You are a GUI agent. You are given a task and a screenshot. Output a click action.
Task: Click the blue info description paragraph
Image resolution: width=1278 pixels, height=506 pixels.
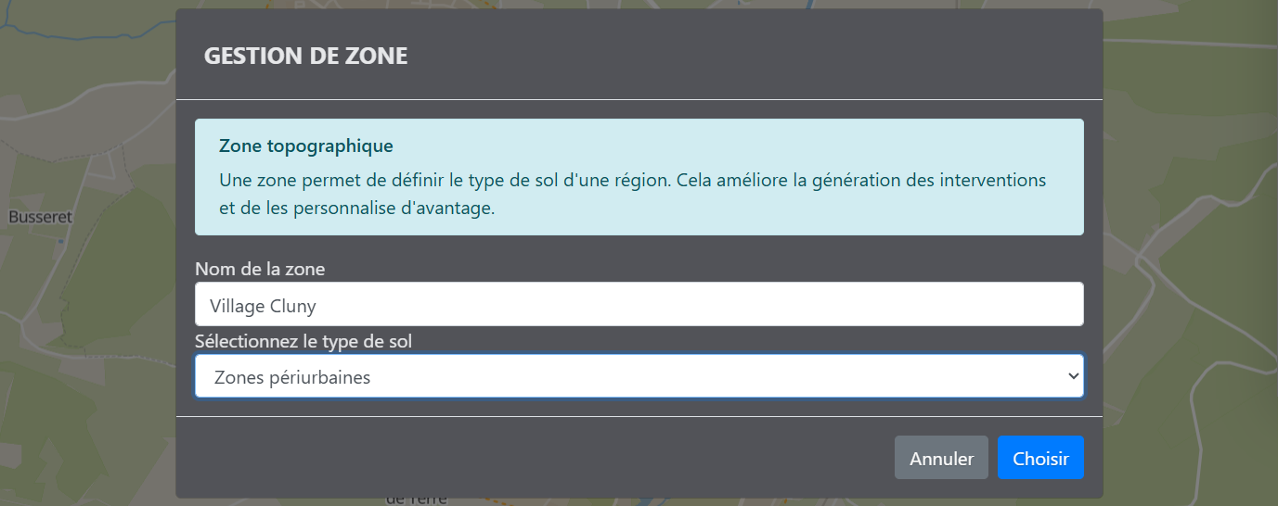632,194
